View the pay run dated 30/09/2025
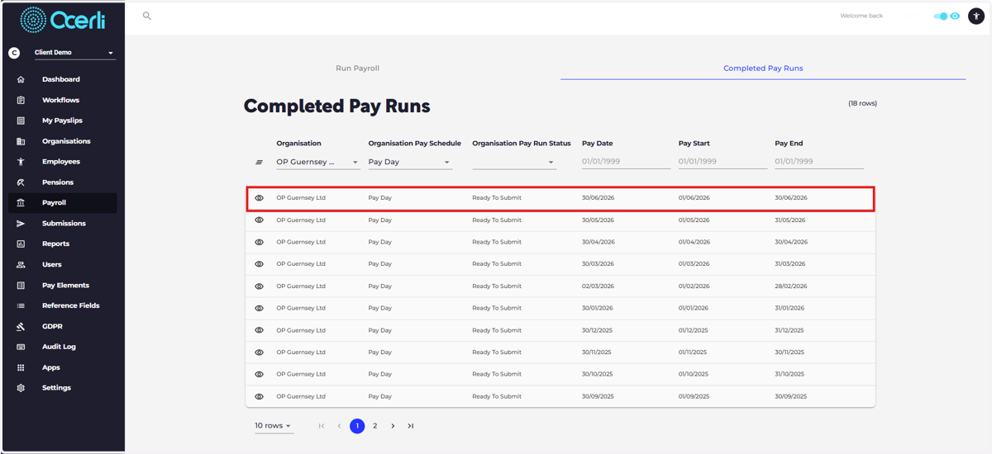This screenshot has height=454, width=992. [x=259, y=396]
